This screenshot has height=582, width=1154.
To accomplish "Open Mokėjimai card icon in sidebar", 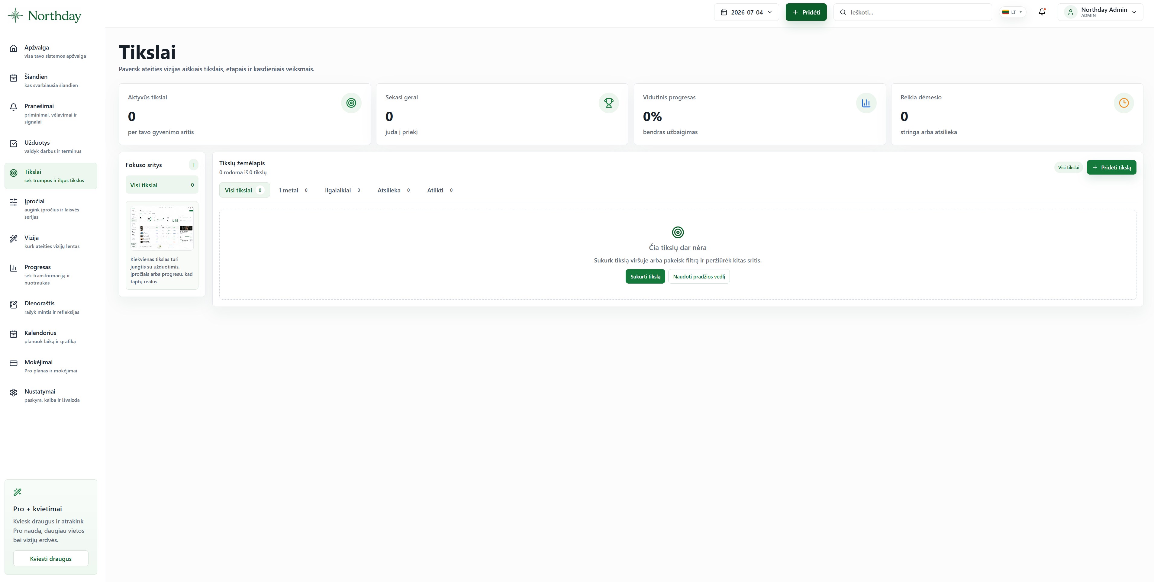I will click(13, 363).
